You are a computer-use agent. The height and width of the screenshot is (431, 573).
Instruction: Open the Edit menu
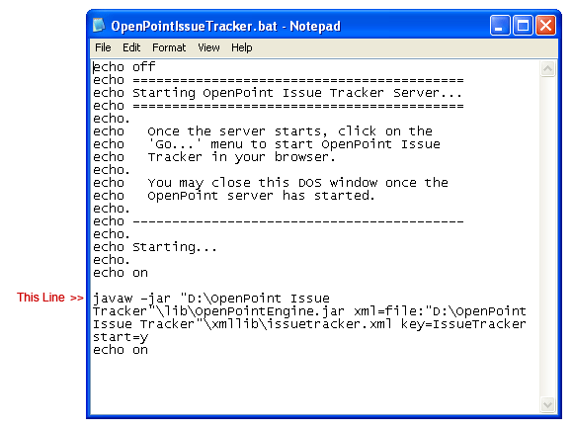pyautogui.click(x=131, y=47)
